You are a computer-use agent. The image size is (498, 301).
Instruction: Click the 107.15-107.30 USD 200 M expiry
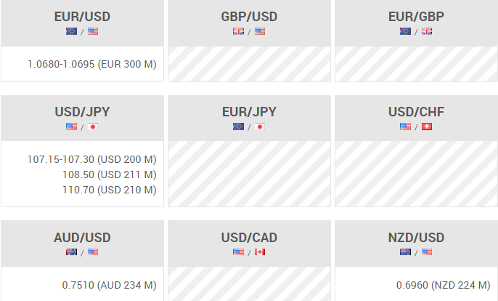coord(92,159)
